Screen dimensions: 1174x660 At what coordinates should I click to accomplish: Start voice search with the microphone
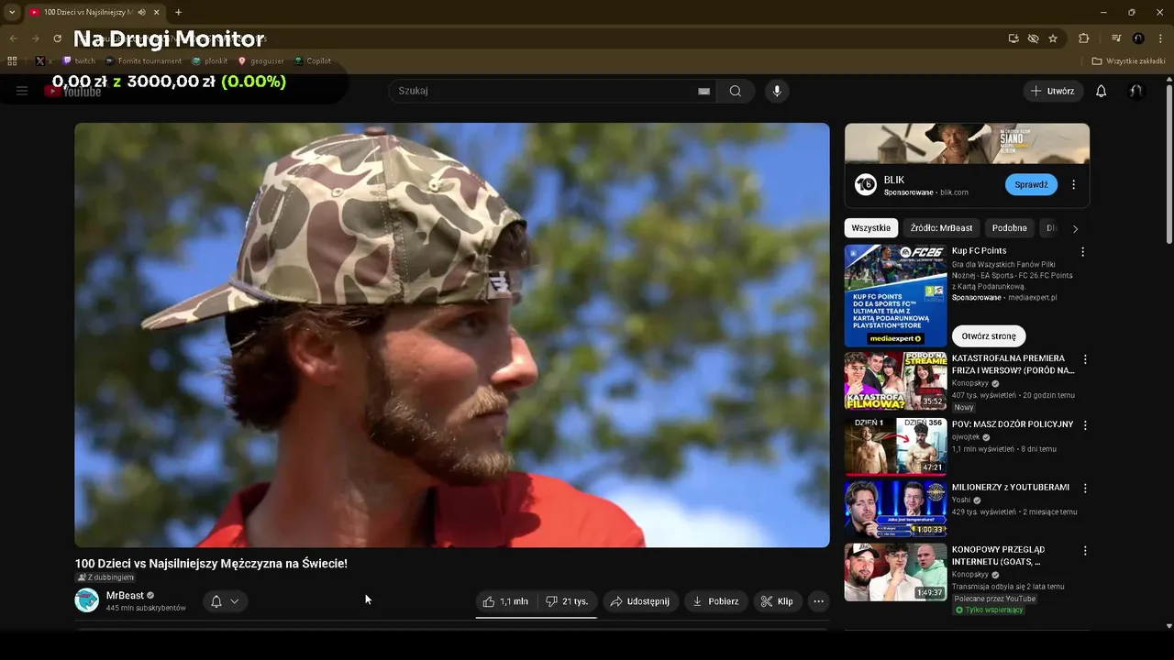coord(777,91)
